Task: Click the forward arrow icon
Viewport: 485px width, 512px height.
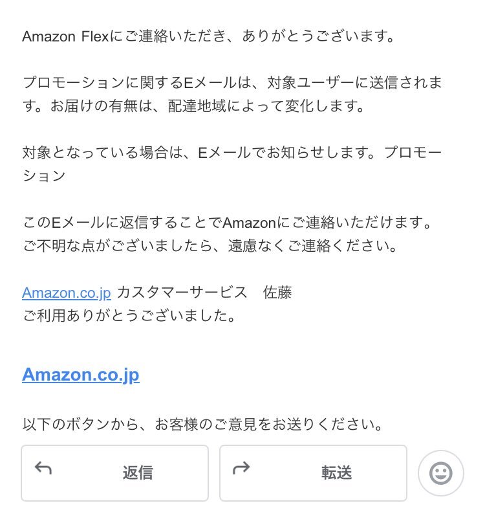Action: point(241,468)
